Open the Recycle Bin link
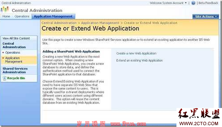222x127 pixels. point(16,78)
